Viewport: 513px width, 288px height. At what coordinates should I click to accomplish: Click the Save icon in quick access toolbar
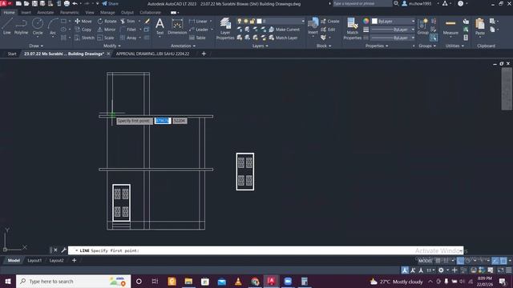coord(34,3)
